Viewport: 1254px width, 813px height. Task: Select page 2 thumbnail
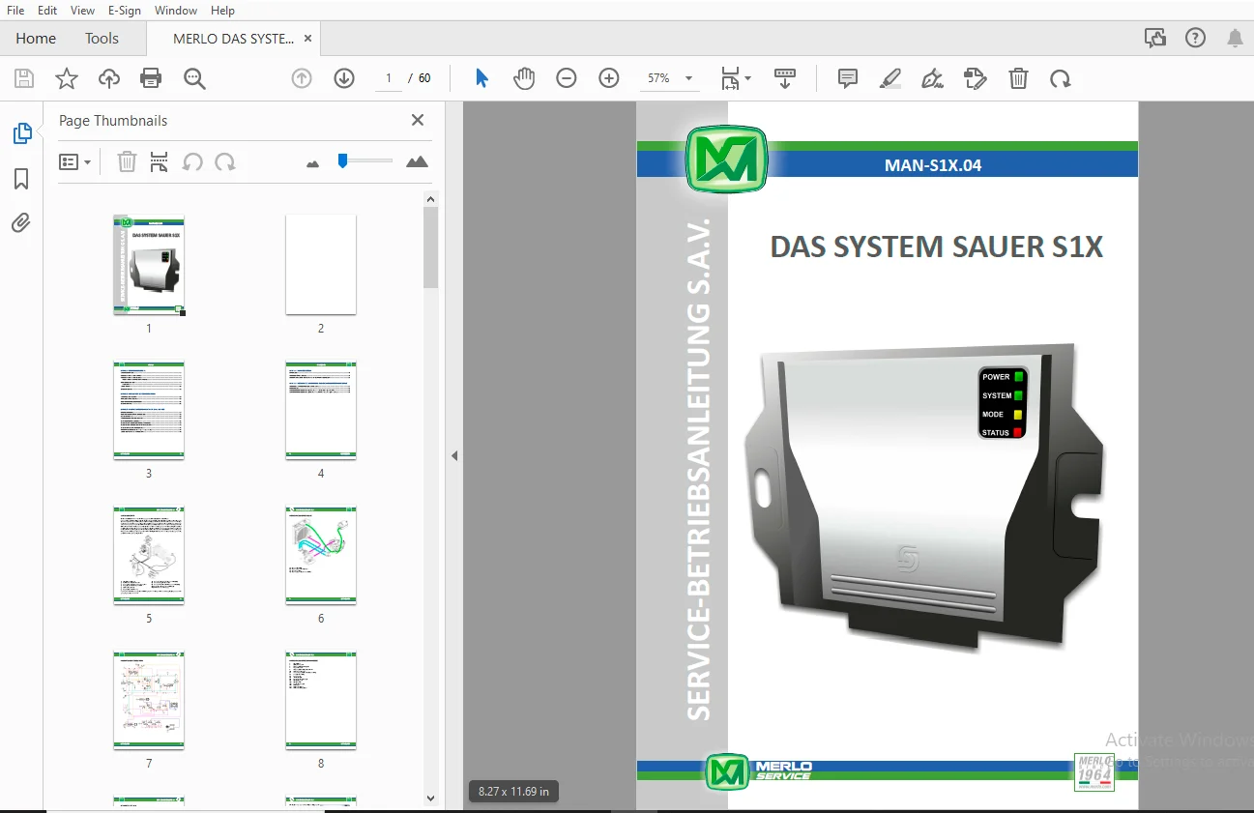[x=321, y=265]
